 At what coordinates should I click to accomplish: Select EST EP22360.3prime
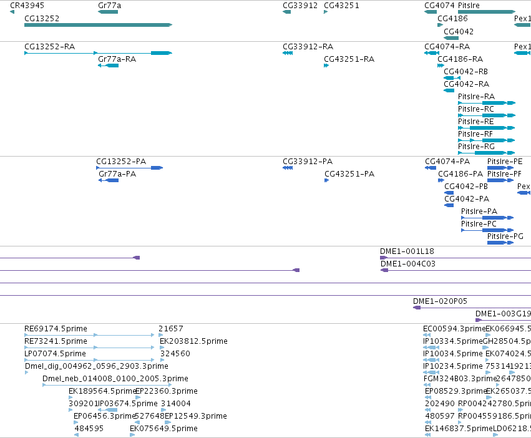(138, 397)
